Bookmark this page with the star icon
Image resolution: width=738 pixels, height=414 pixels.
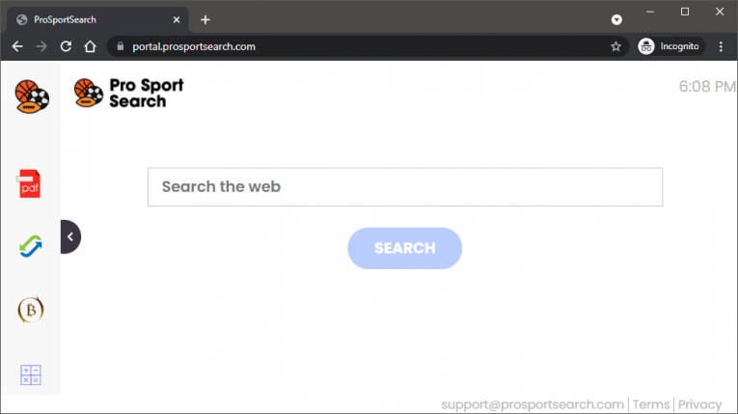(x=615, y=46)
